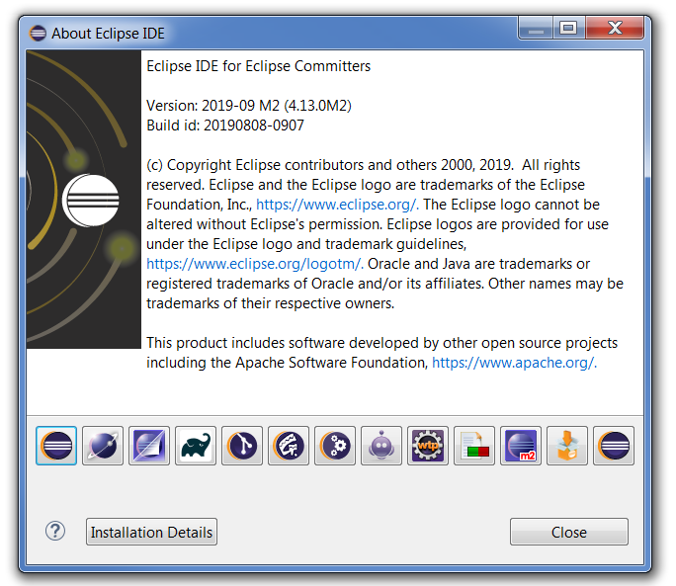The height and width of the screenshot is (586, 676).
Task: Maximize the About Eclipse IDE window
Action: pyautogui.click(x=568, y=28)
